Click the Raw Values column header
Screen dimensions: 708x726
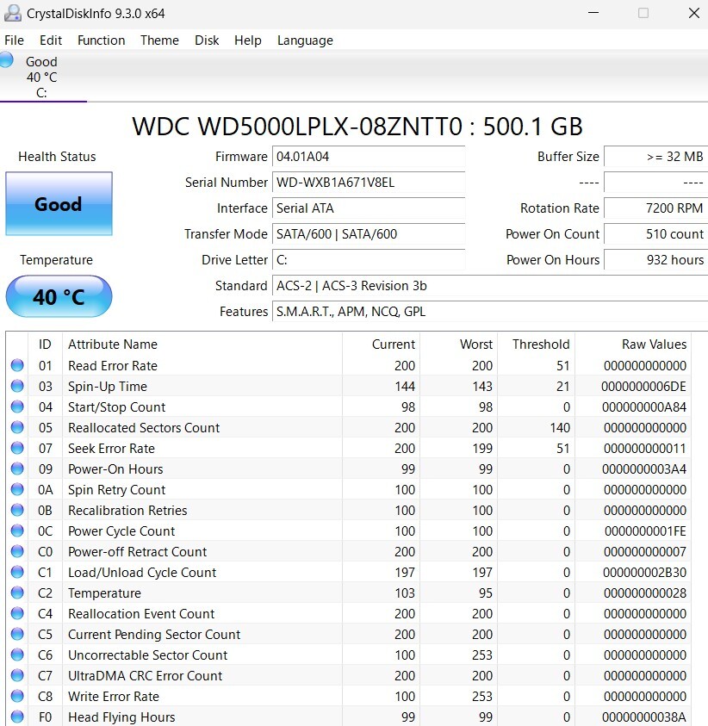click(654, 344)
